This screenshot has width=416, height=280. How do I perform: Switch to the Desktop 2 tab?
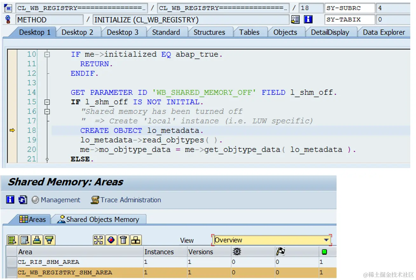point(77,32)
